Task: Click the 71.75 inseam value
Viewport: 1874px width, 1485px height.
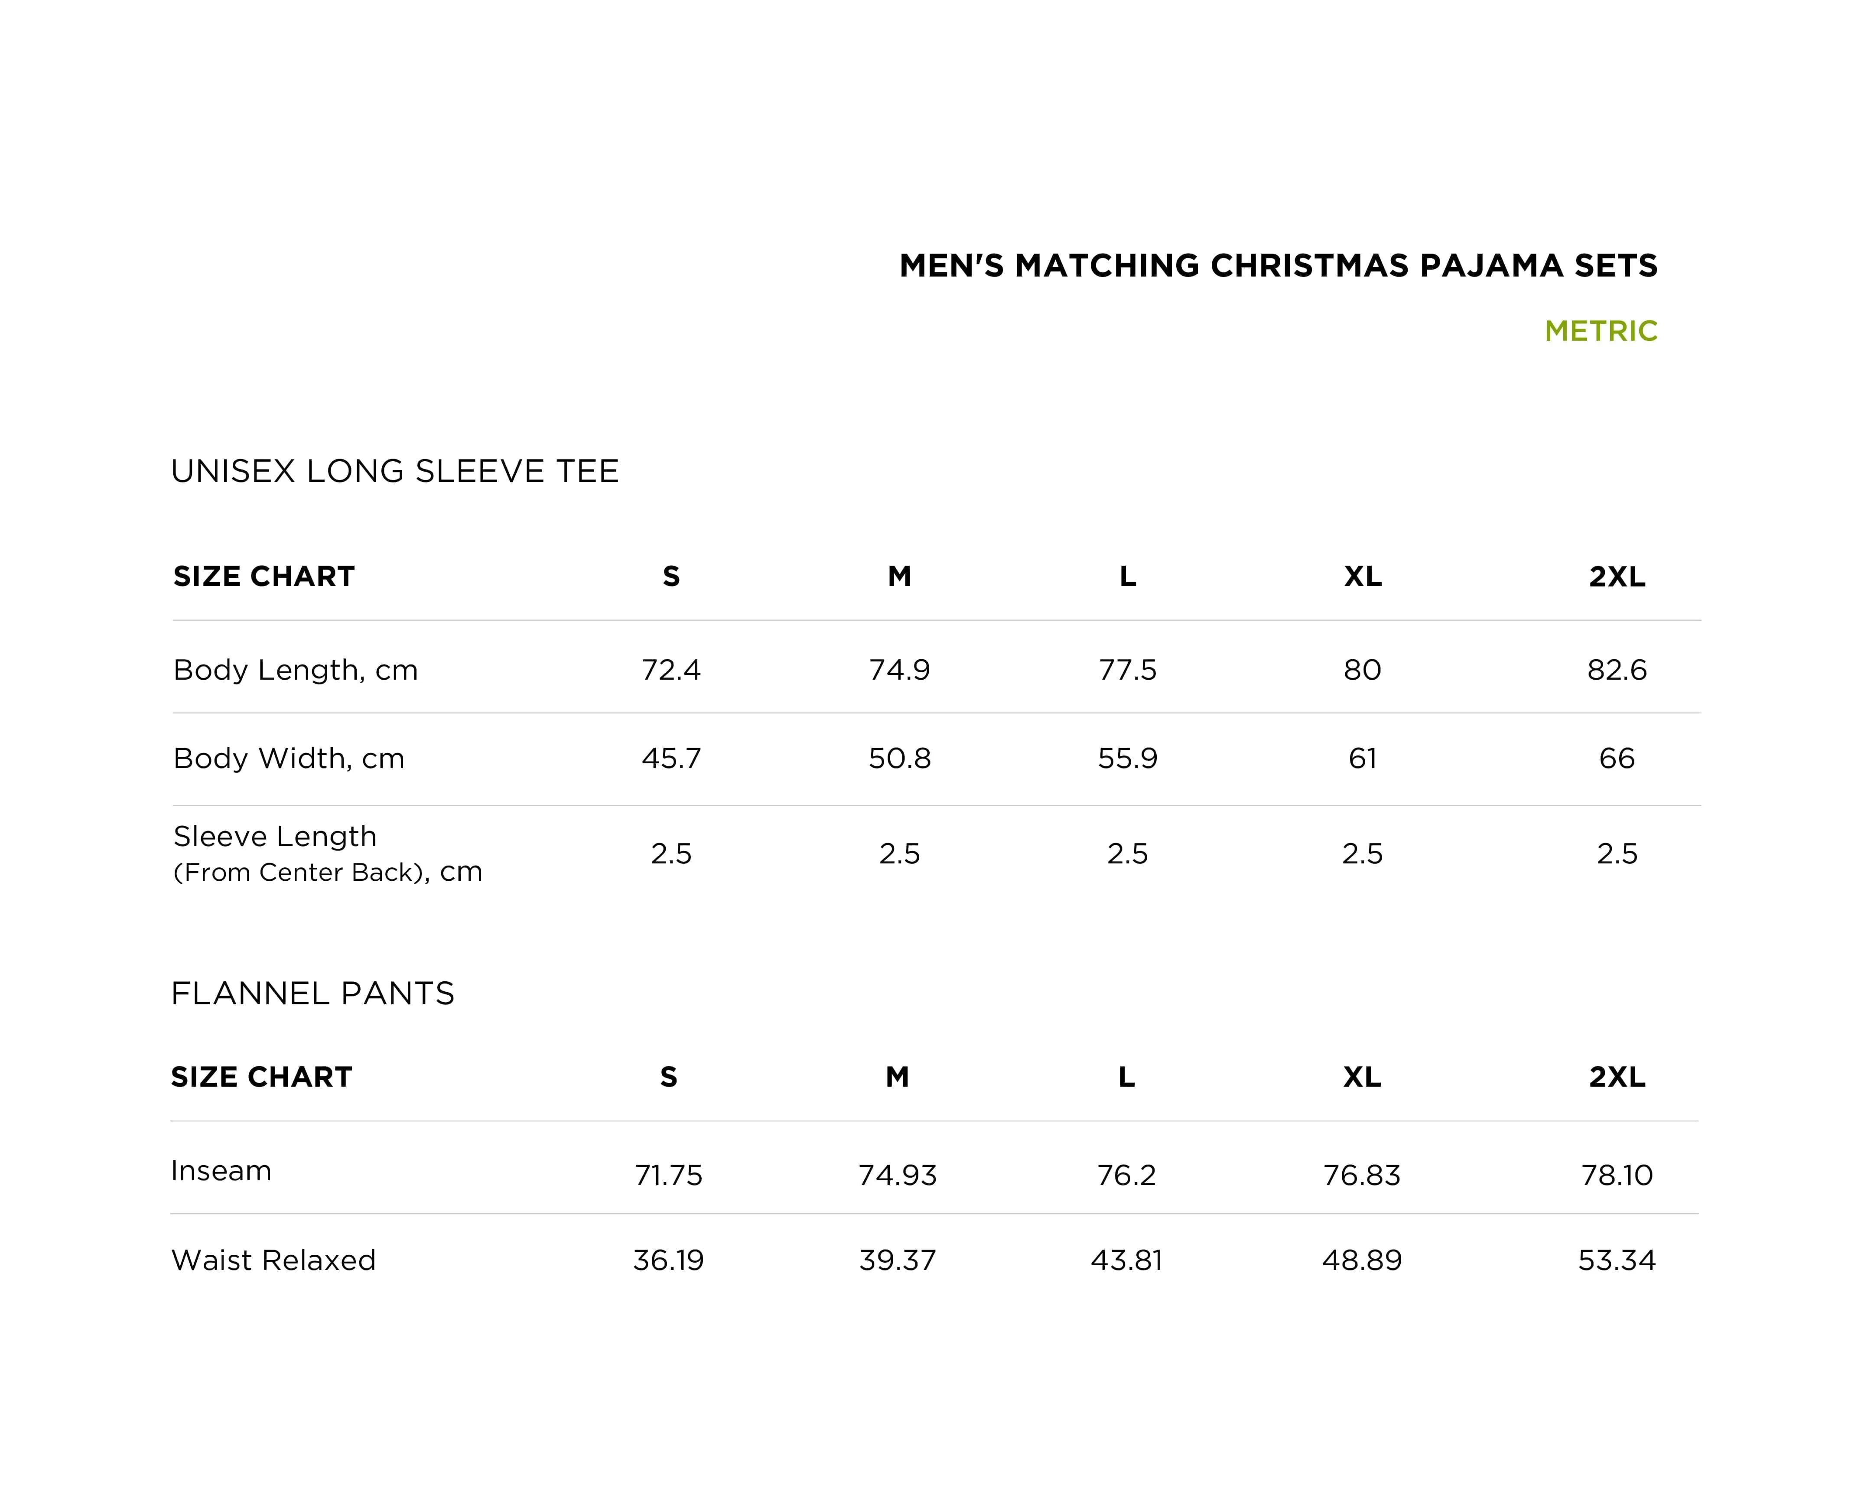Action: [x=668, y=1175]
